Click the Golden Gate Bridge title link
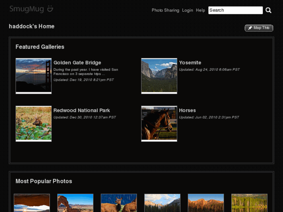The image size is (283, 212). tap(77, 63)
